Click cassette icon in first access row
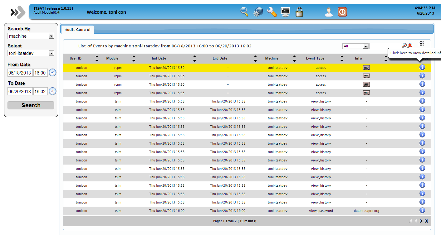 366,68
